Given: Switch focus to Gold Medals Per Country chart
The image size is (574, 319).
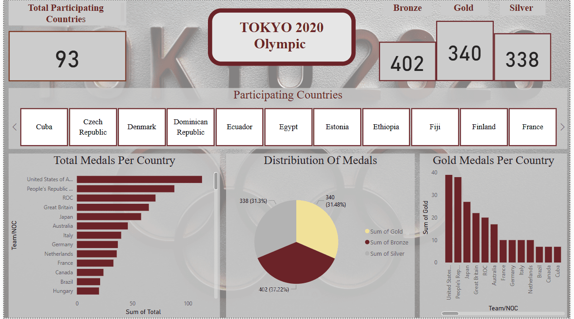Looking at the screenshot, I should 493,160.
